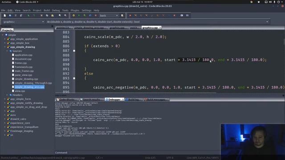
Task: Click the system power icon
Action: click(279, 2)
